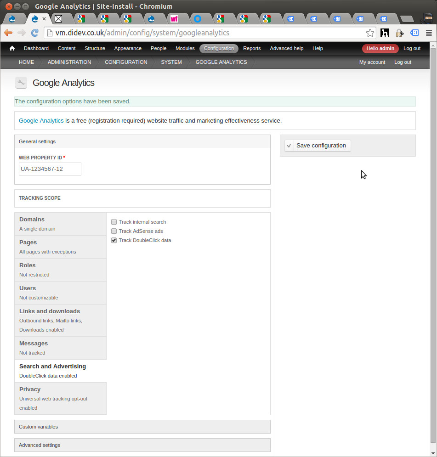The height and width of the screenshot is (457, 437).
Task: Go to ADMINISTRATION in the breadcrumb
Action: coord(69,62)
